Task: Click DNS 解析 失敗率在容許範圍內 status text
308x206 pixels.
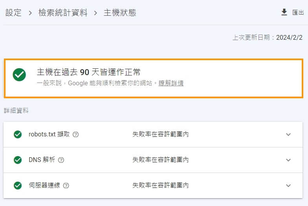Action: (x=160, y=160)
